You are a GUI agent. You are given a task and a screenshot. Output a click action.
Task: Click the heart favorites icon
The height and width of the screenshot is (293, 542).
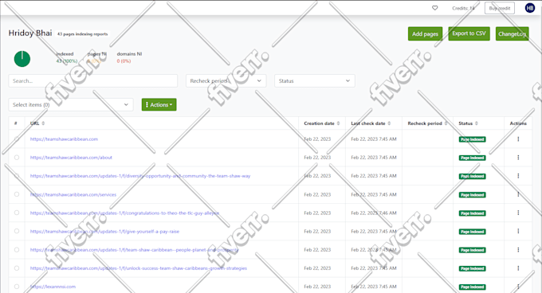[x=435, y=8]
